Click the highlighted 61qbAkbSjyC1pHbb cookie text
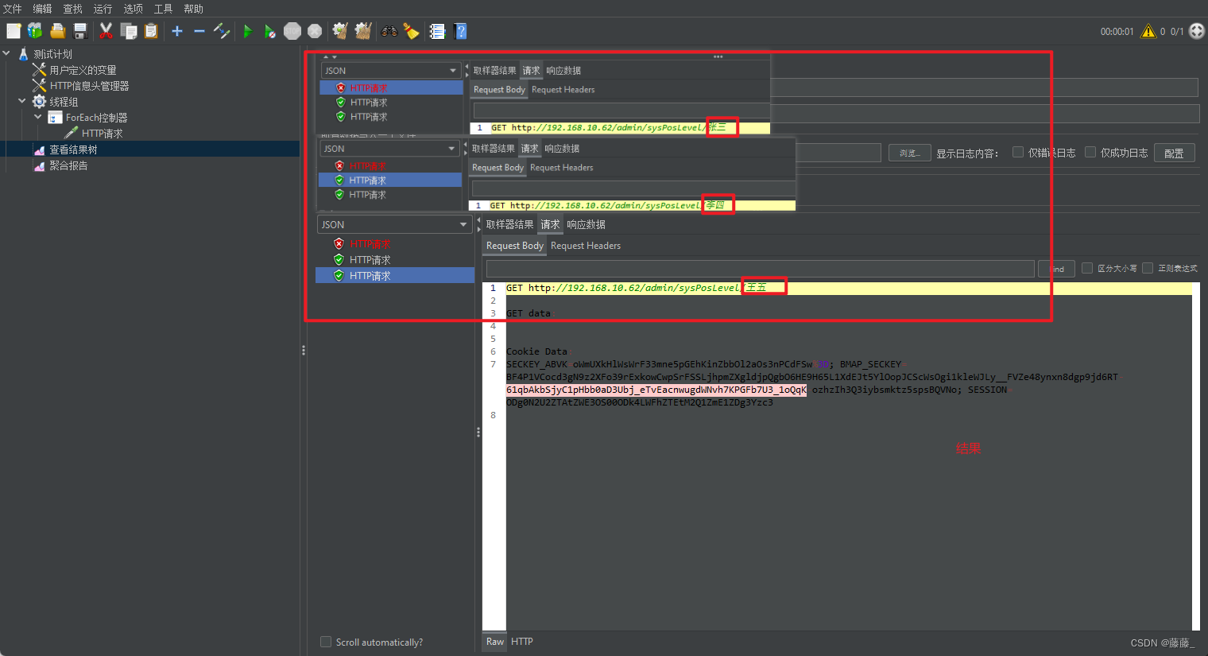The image size is (1208, 656). click(656, 390)
